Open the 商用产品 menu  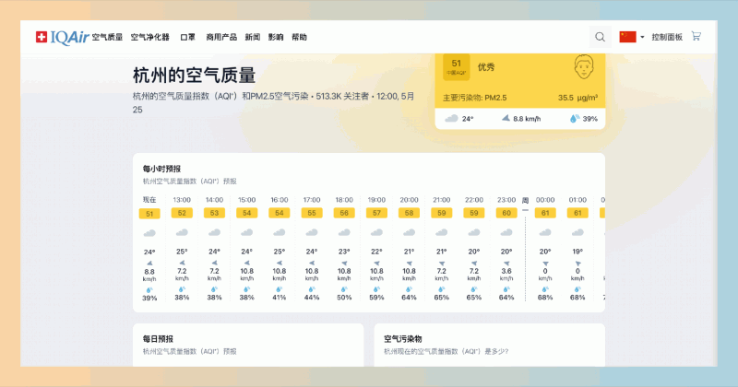click(x=221, y=37)
